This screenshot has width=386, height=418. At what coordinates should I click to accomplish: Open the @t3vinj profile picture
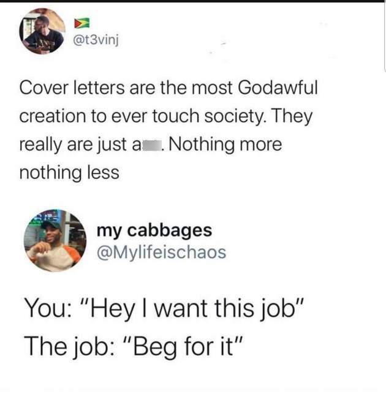42,31
